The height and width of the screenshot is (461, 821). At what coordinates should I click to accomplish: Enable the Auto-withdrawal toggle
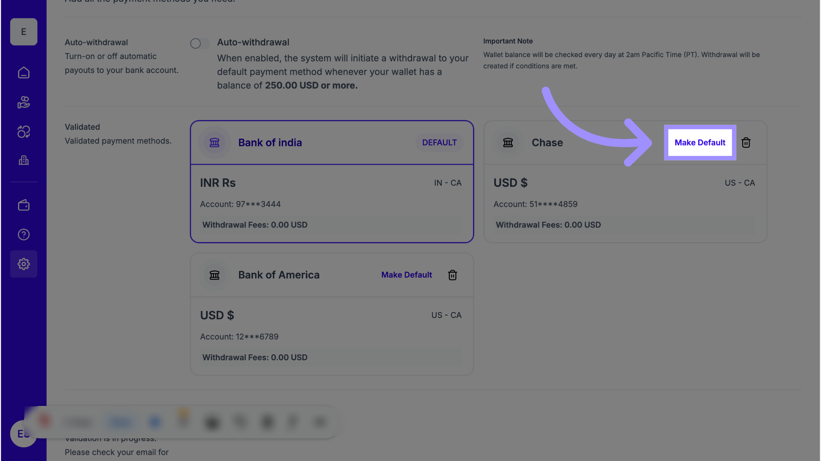coord(200,43)
